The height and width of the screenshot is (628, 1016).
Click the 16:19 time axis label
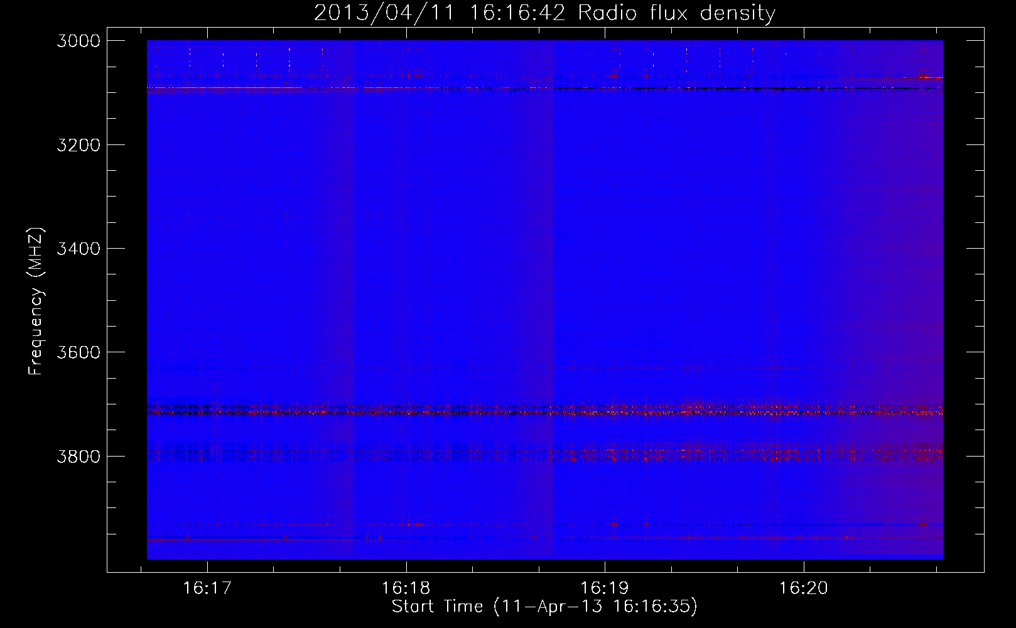pos(604,588)
